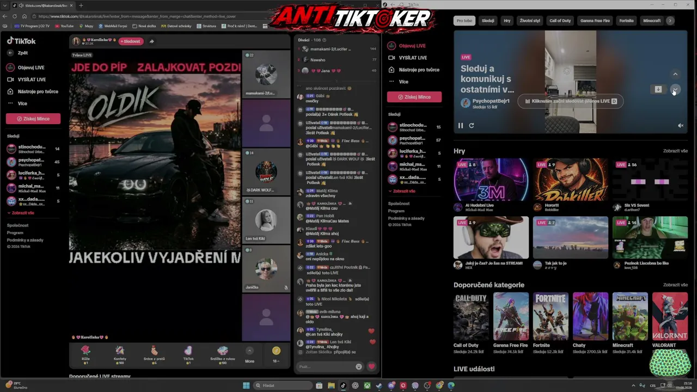Select Pro tebe category tab

[x=464, y=21]
